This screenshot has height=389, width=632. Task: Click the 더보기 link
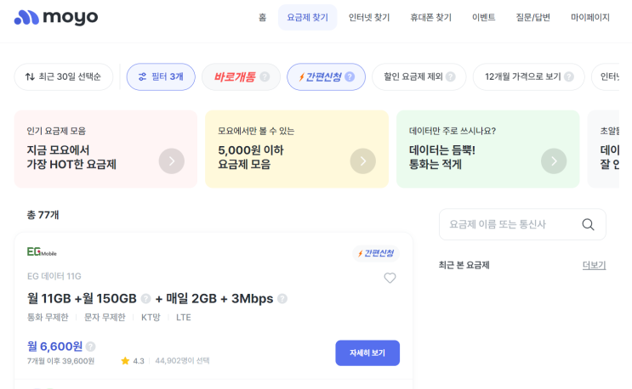[594, 265]
